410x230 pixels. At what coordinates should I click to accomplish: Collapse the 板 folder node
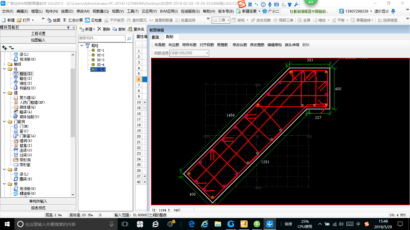4,184
